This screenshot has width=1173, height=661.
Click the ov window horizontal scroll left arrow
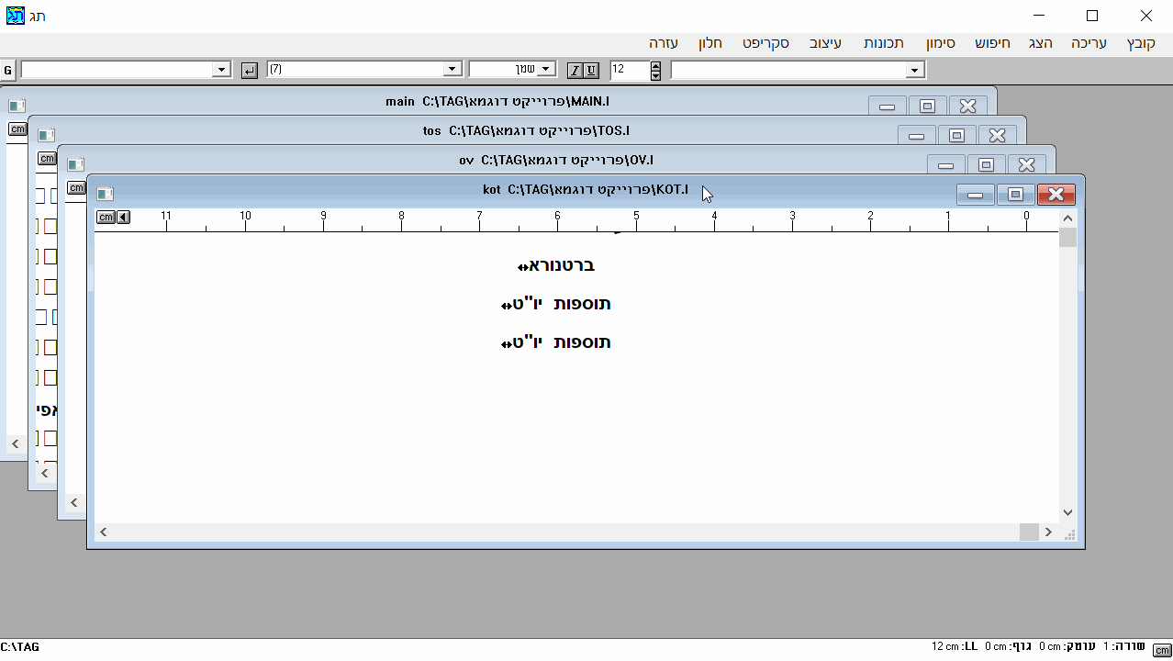point(73,503)
